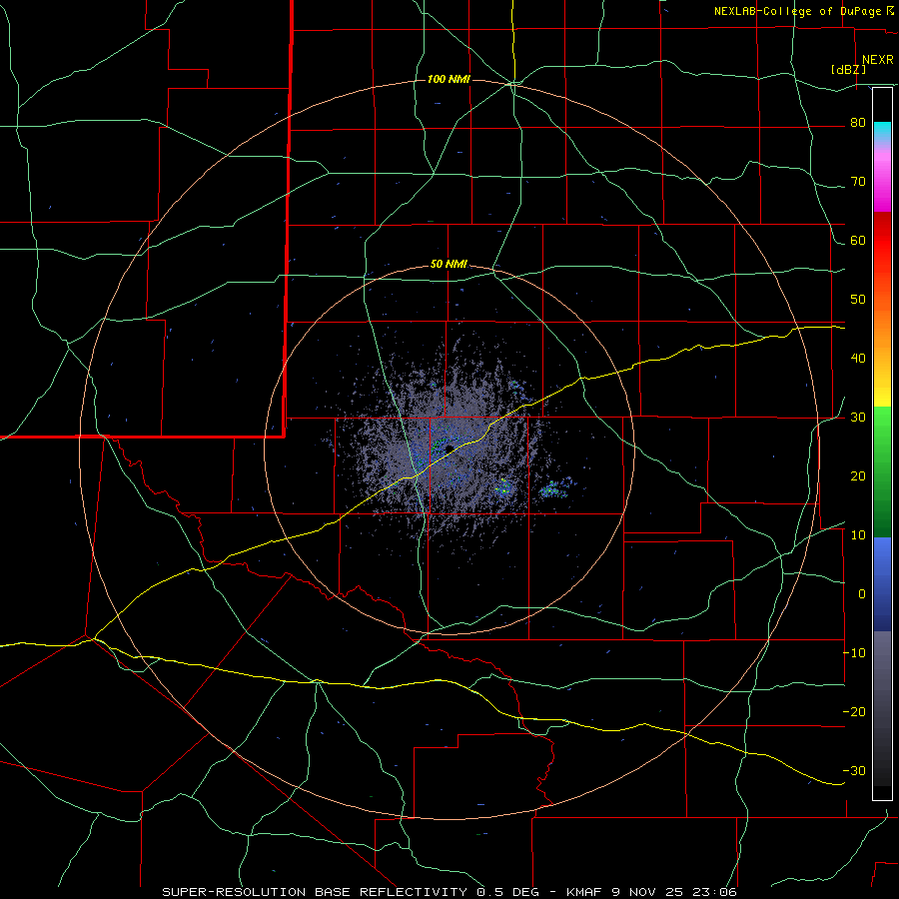Screen dimensions: 899x899
Task: Click the 30 value on dBZ scale
Action: pyautogui.click(x=858, y=418)
